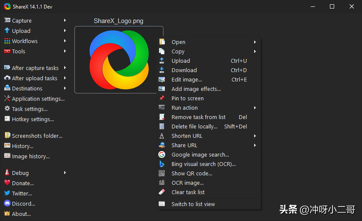The width and height of the screenshot is (362, 221).
Task: Open the Shorten URL submenu arrow
Action: [255, 136]
